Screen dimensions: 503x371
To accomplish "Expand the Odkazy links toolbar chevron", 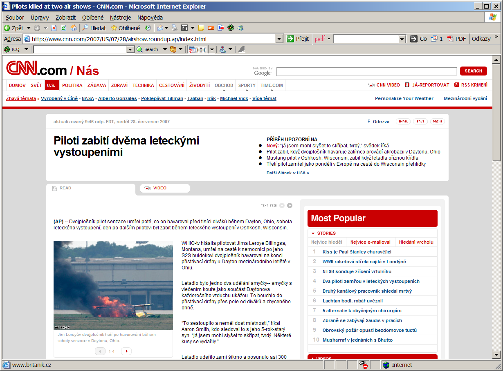I will [496, 37].
